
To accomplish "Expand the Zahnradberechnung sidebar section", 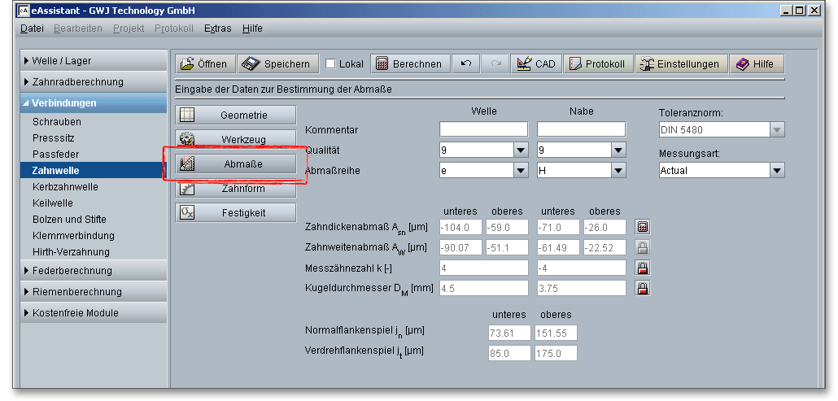I will tap(77, 82).
